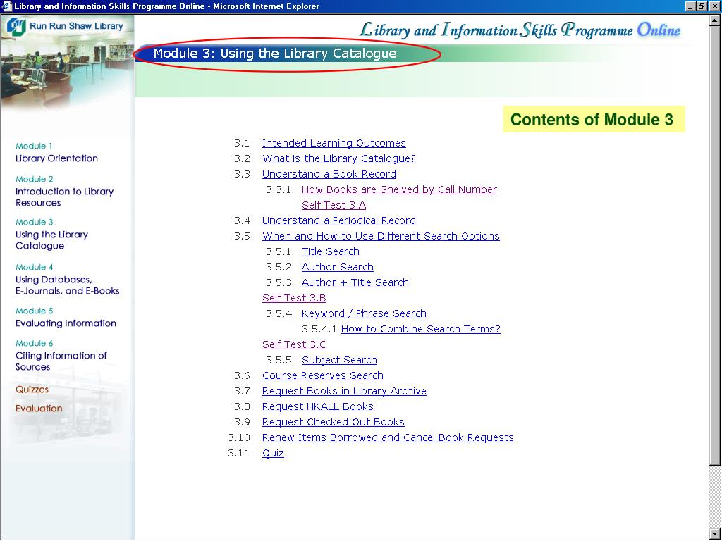Close the Internet Explorer window

pyautogui.click(x=714, y=6)
